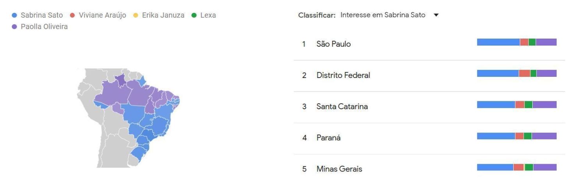
Task: Select Paraná in the ranking list
Action: (x=328, y=138)
